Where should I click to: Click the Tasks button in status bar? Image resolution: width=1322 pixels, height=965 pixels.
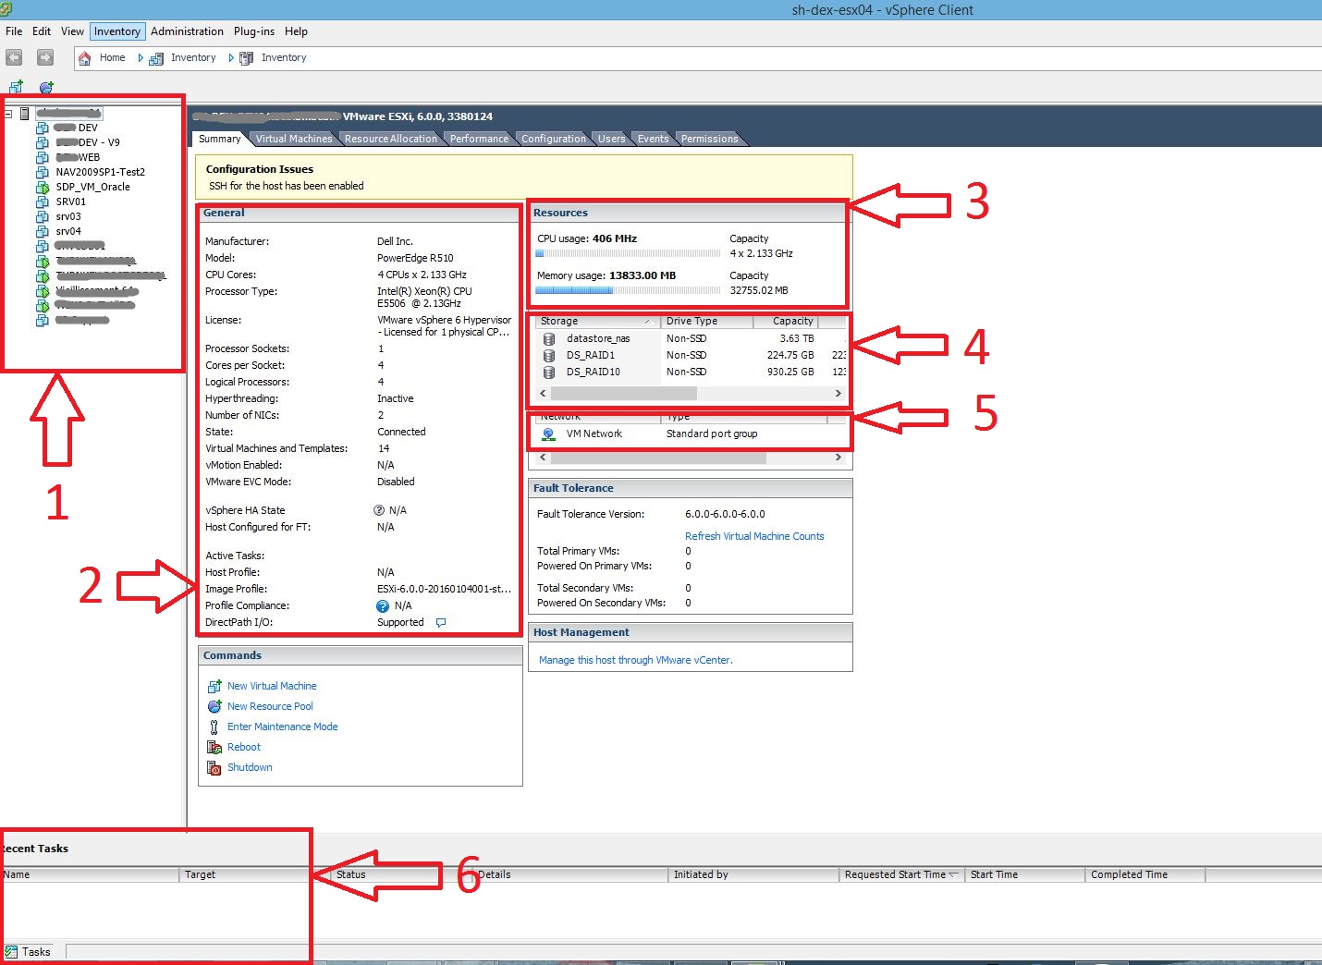(30, 952)
